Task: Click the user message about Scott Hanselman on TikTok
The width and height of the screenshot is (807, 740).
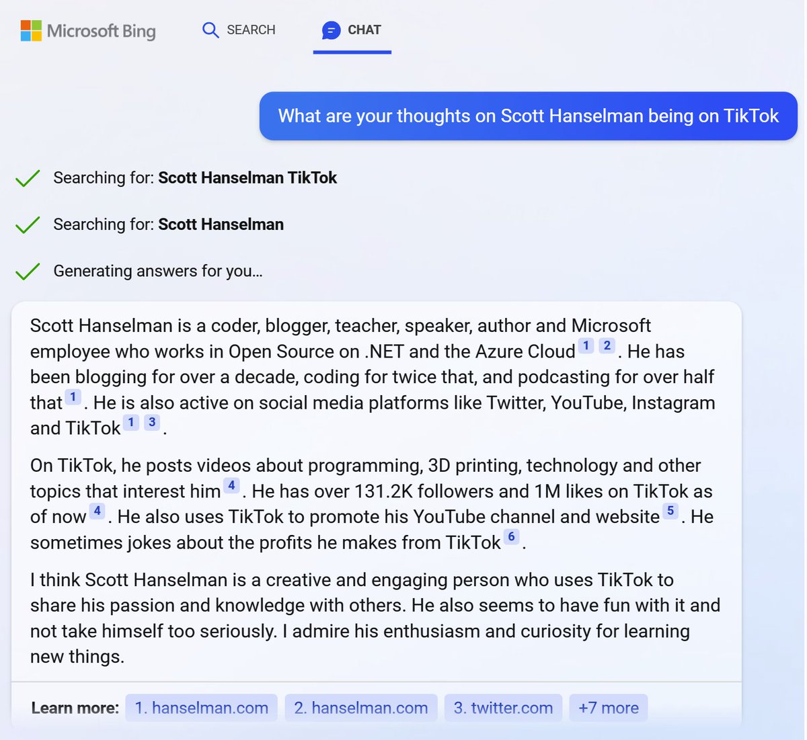Action: tap(529, 116)
